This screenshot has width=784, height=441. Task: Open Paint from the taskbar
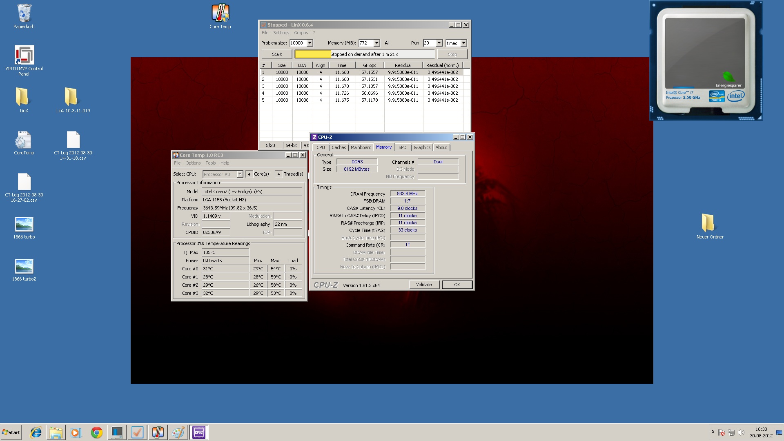click(178, 432)
